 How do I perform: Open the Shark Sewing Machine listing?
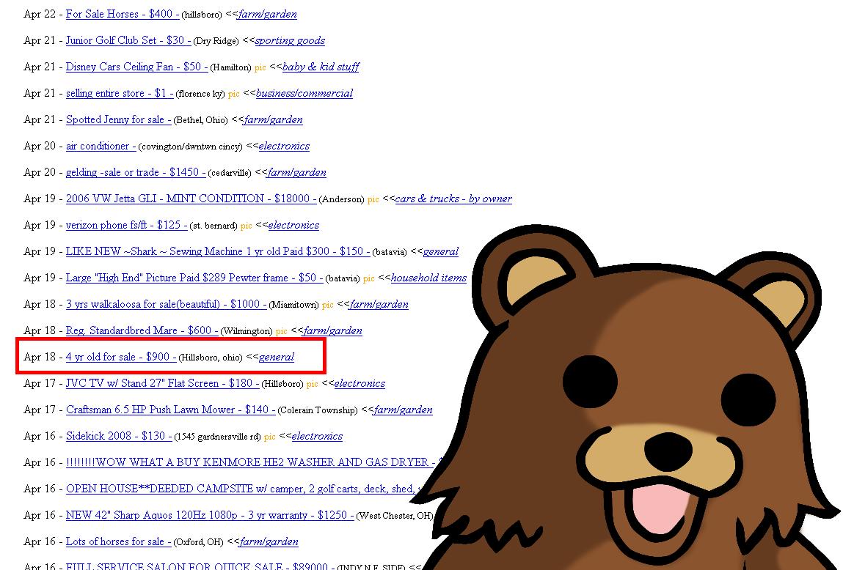pyautogui.click(x=218, y=251)
